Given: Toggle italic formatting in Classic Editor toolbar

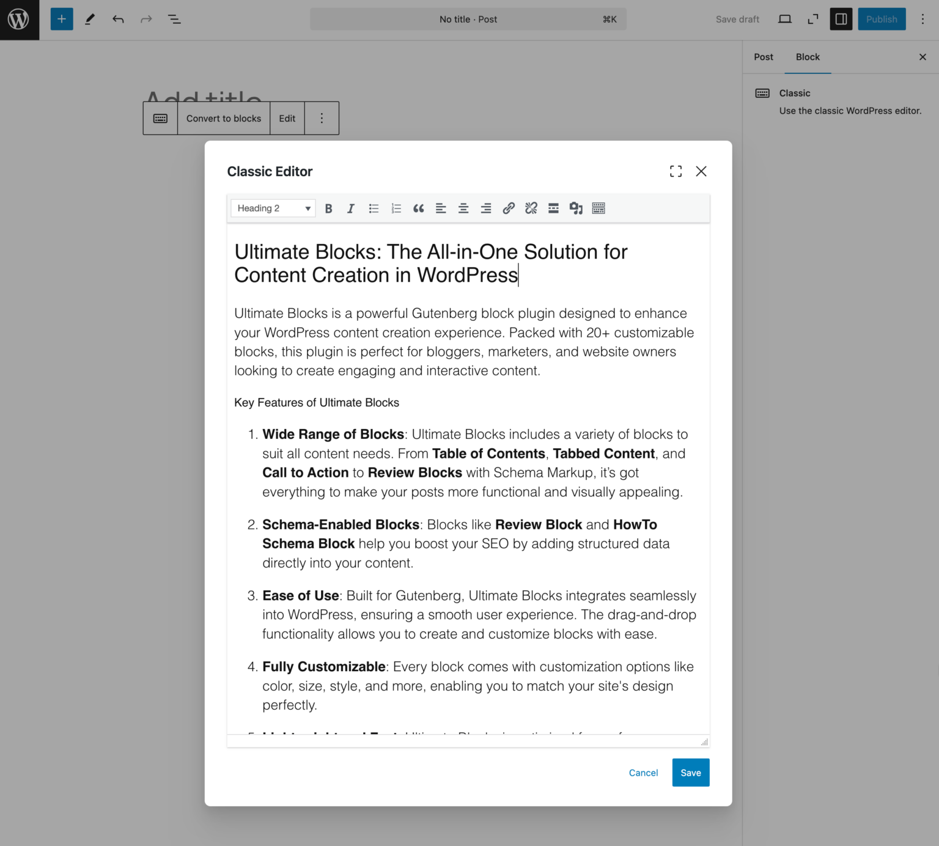Looking at the screenshot, I should (351, 208).
